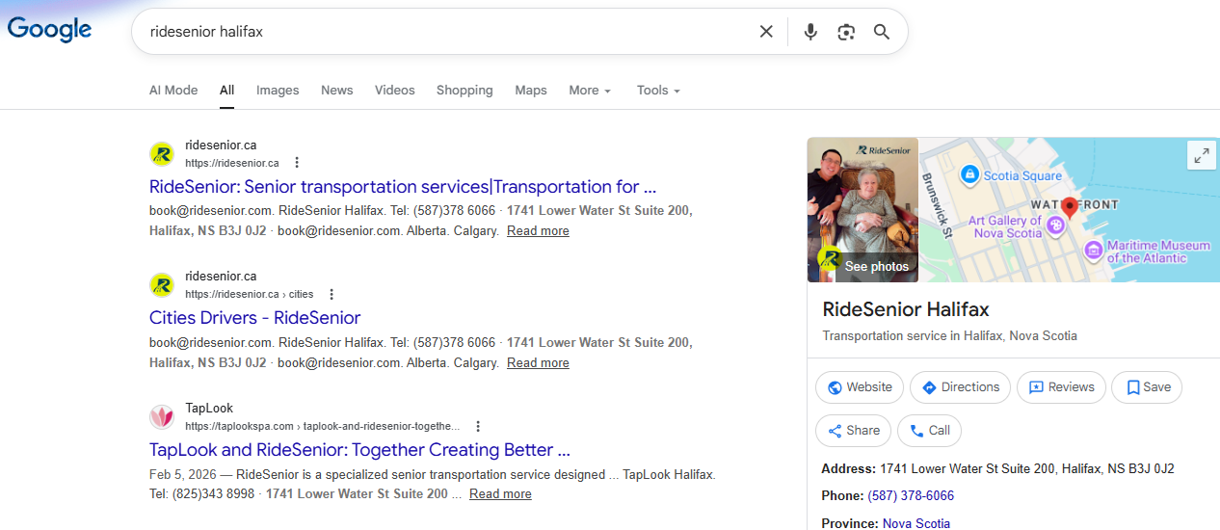This screenshot has height=530, width=1220.
Task: Expand the map with the fullscreen icon
Action: tap(1202, 155)
